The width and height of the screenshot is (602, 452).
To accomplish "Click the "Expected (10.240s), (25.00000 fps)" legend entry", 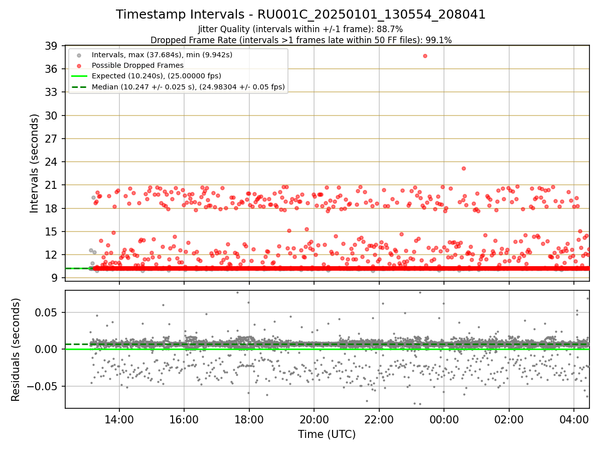I will (157, 76).
